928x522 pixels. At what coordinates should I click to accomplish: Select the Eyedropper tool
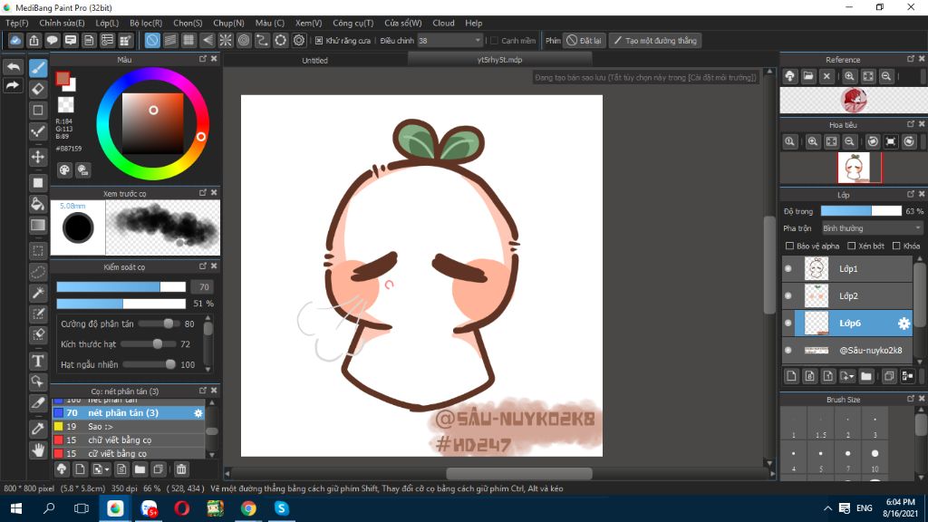click(x=38, y=429)
